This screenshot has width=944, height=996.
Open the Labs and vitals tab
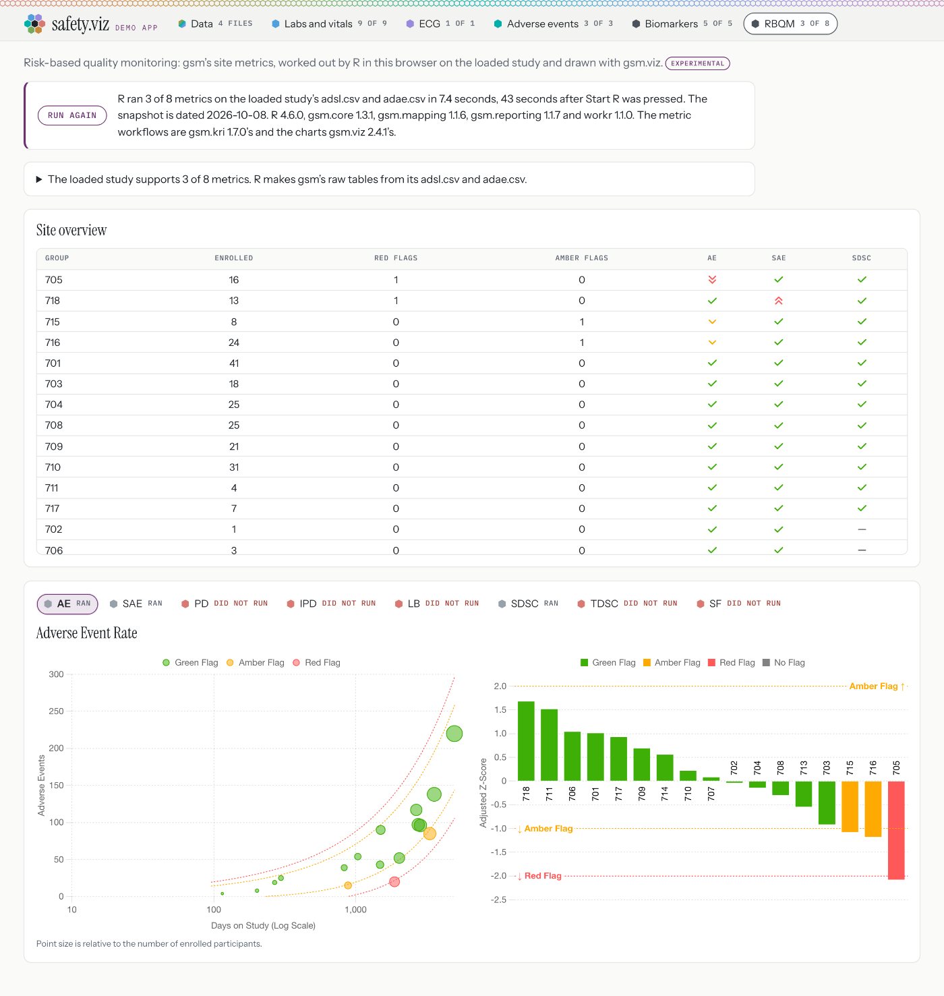(329, 24)
